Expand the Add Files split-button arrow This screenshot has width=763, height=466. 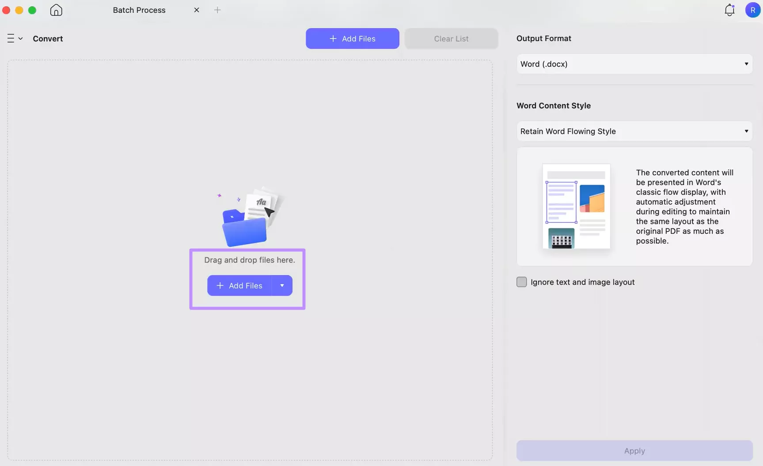(281, 285)
